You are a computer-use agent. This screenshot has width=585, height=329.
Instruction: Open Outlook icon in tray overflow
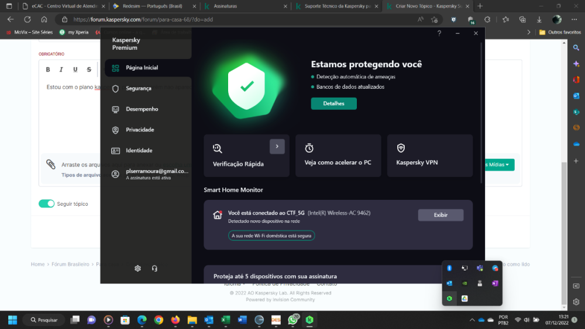[x=449, y=283]
